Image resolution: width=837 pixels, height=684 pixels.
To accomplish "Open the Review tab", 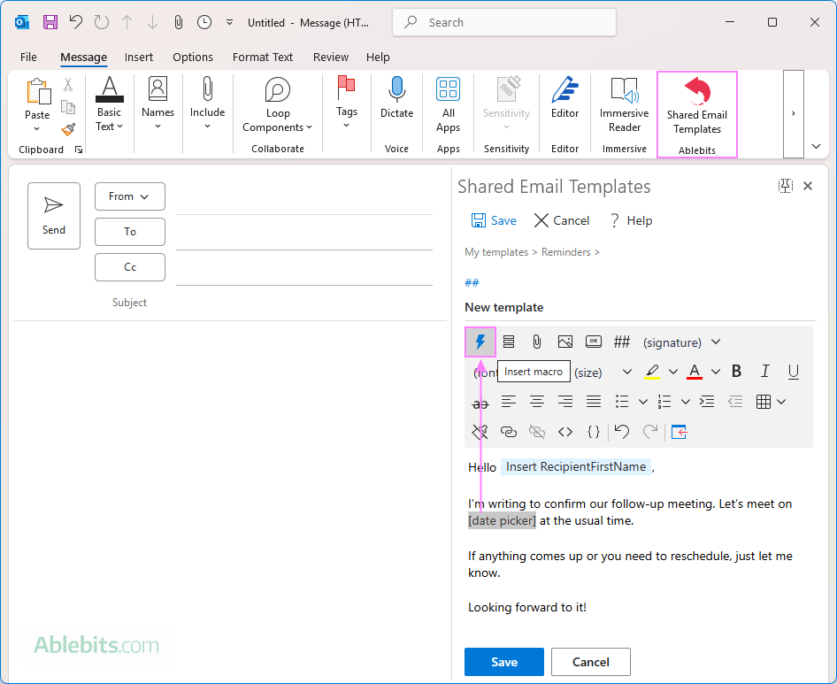I will tap(330, 58).
